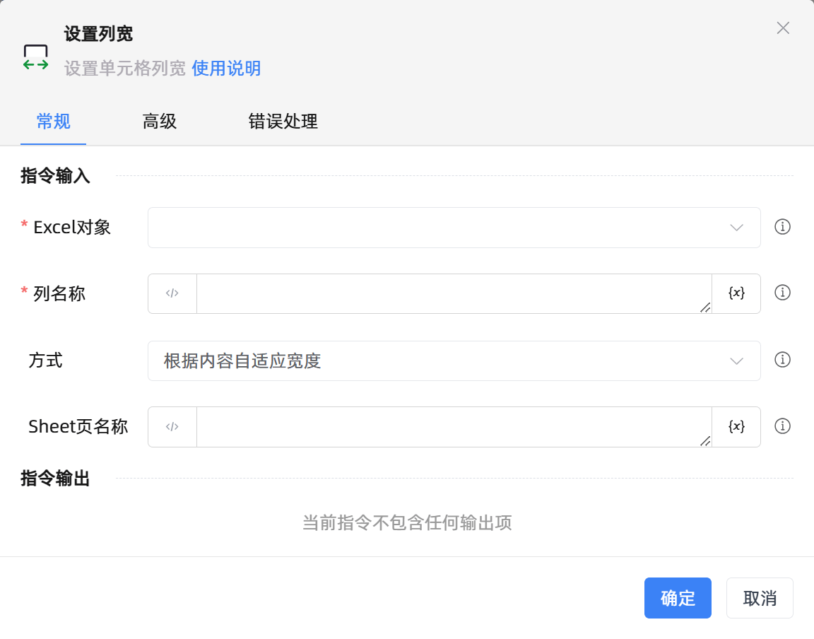814x639 pixels.
Task: Close the 设置列宽 dialog
Action: (783, 28)
